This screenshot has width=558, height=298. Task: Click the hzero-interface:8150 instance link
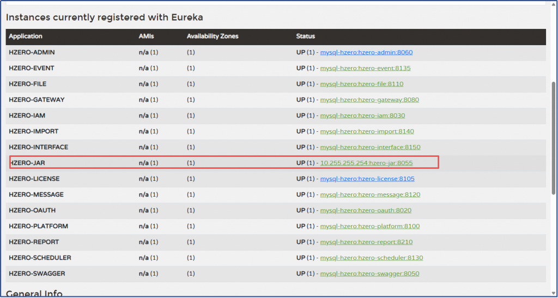[x=370, y=148]
